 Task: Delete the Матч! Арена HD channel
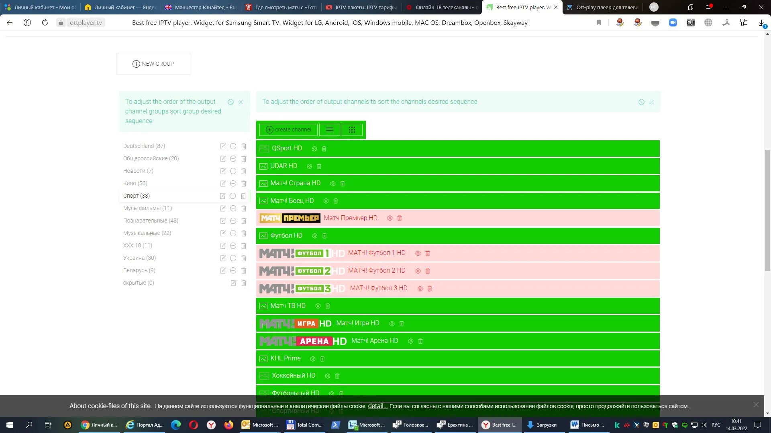pos(420,341)
